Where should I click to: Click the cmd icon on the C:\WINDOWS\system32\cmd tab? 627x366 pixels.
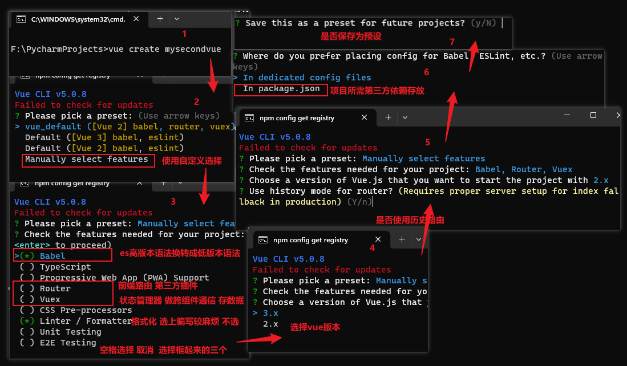[21, 19]
